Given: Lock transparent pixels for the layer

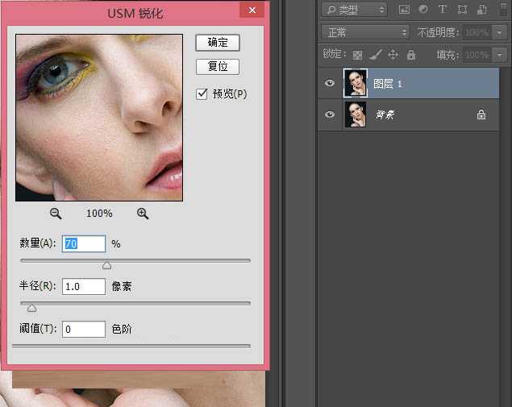Looking at the screenshot, I should 358,55.
